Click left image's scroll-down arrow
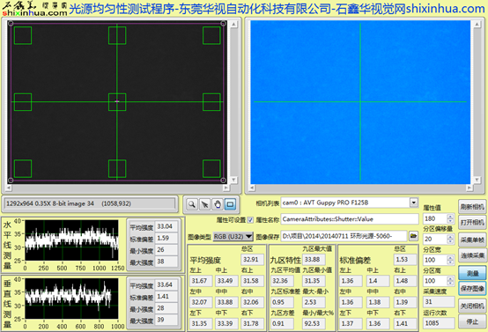Image resolution: width=488 pixels, height=332 pixels. [233, 180]
